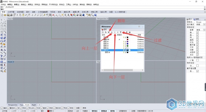Open the 实体(O) menu
Screen dimensions: 206x112
click(37, 4)
